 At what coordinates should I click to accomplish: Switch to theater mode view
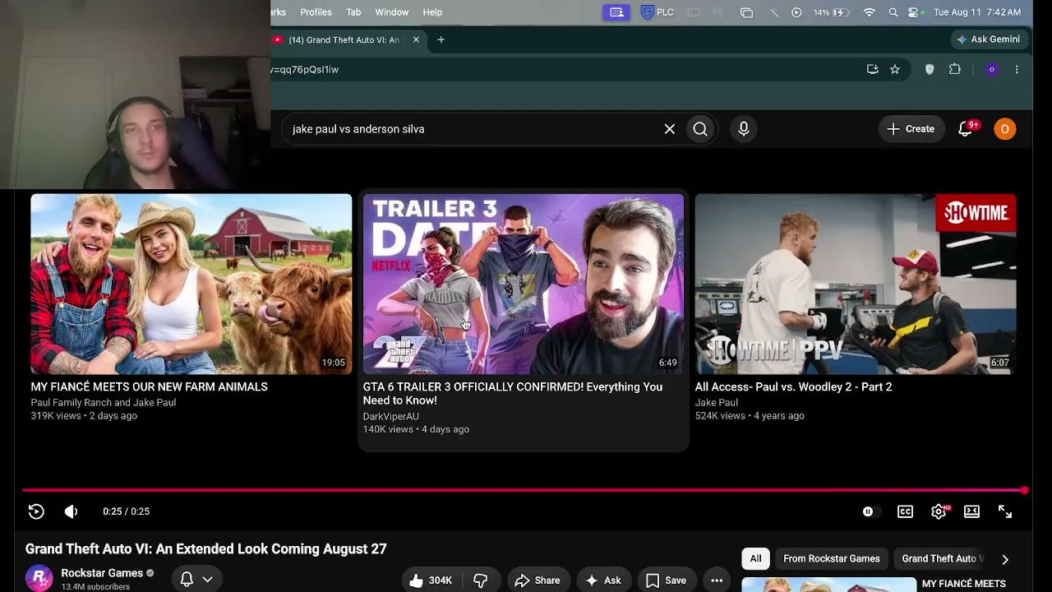click(x=971, y=511)
